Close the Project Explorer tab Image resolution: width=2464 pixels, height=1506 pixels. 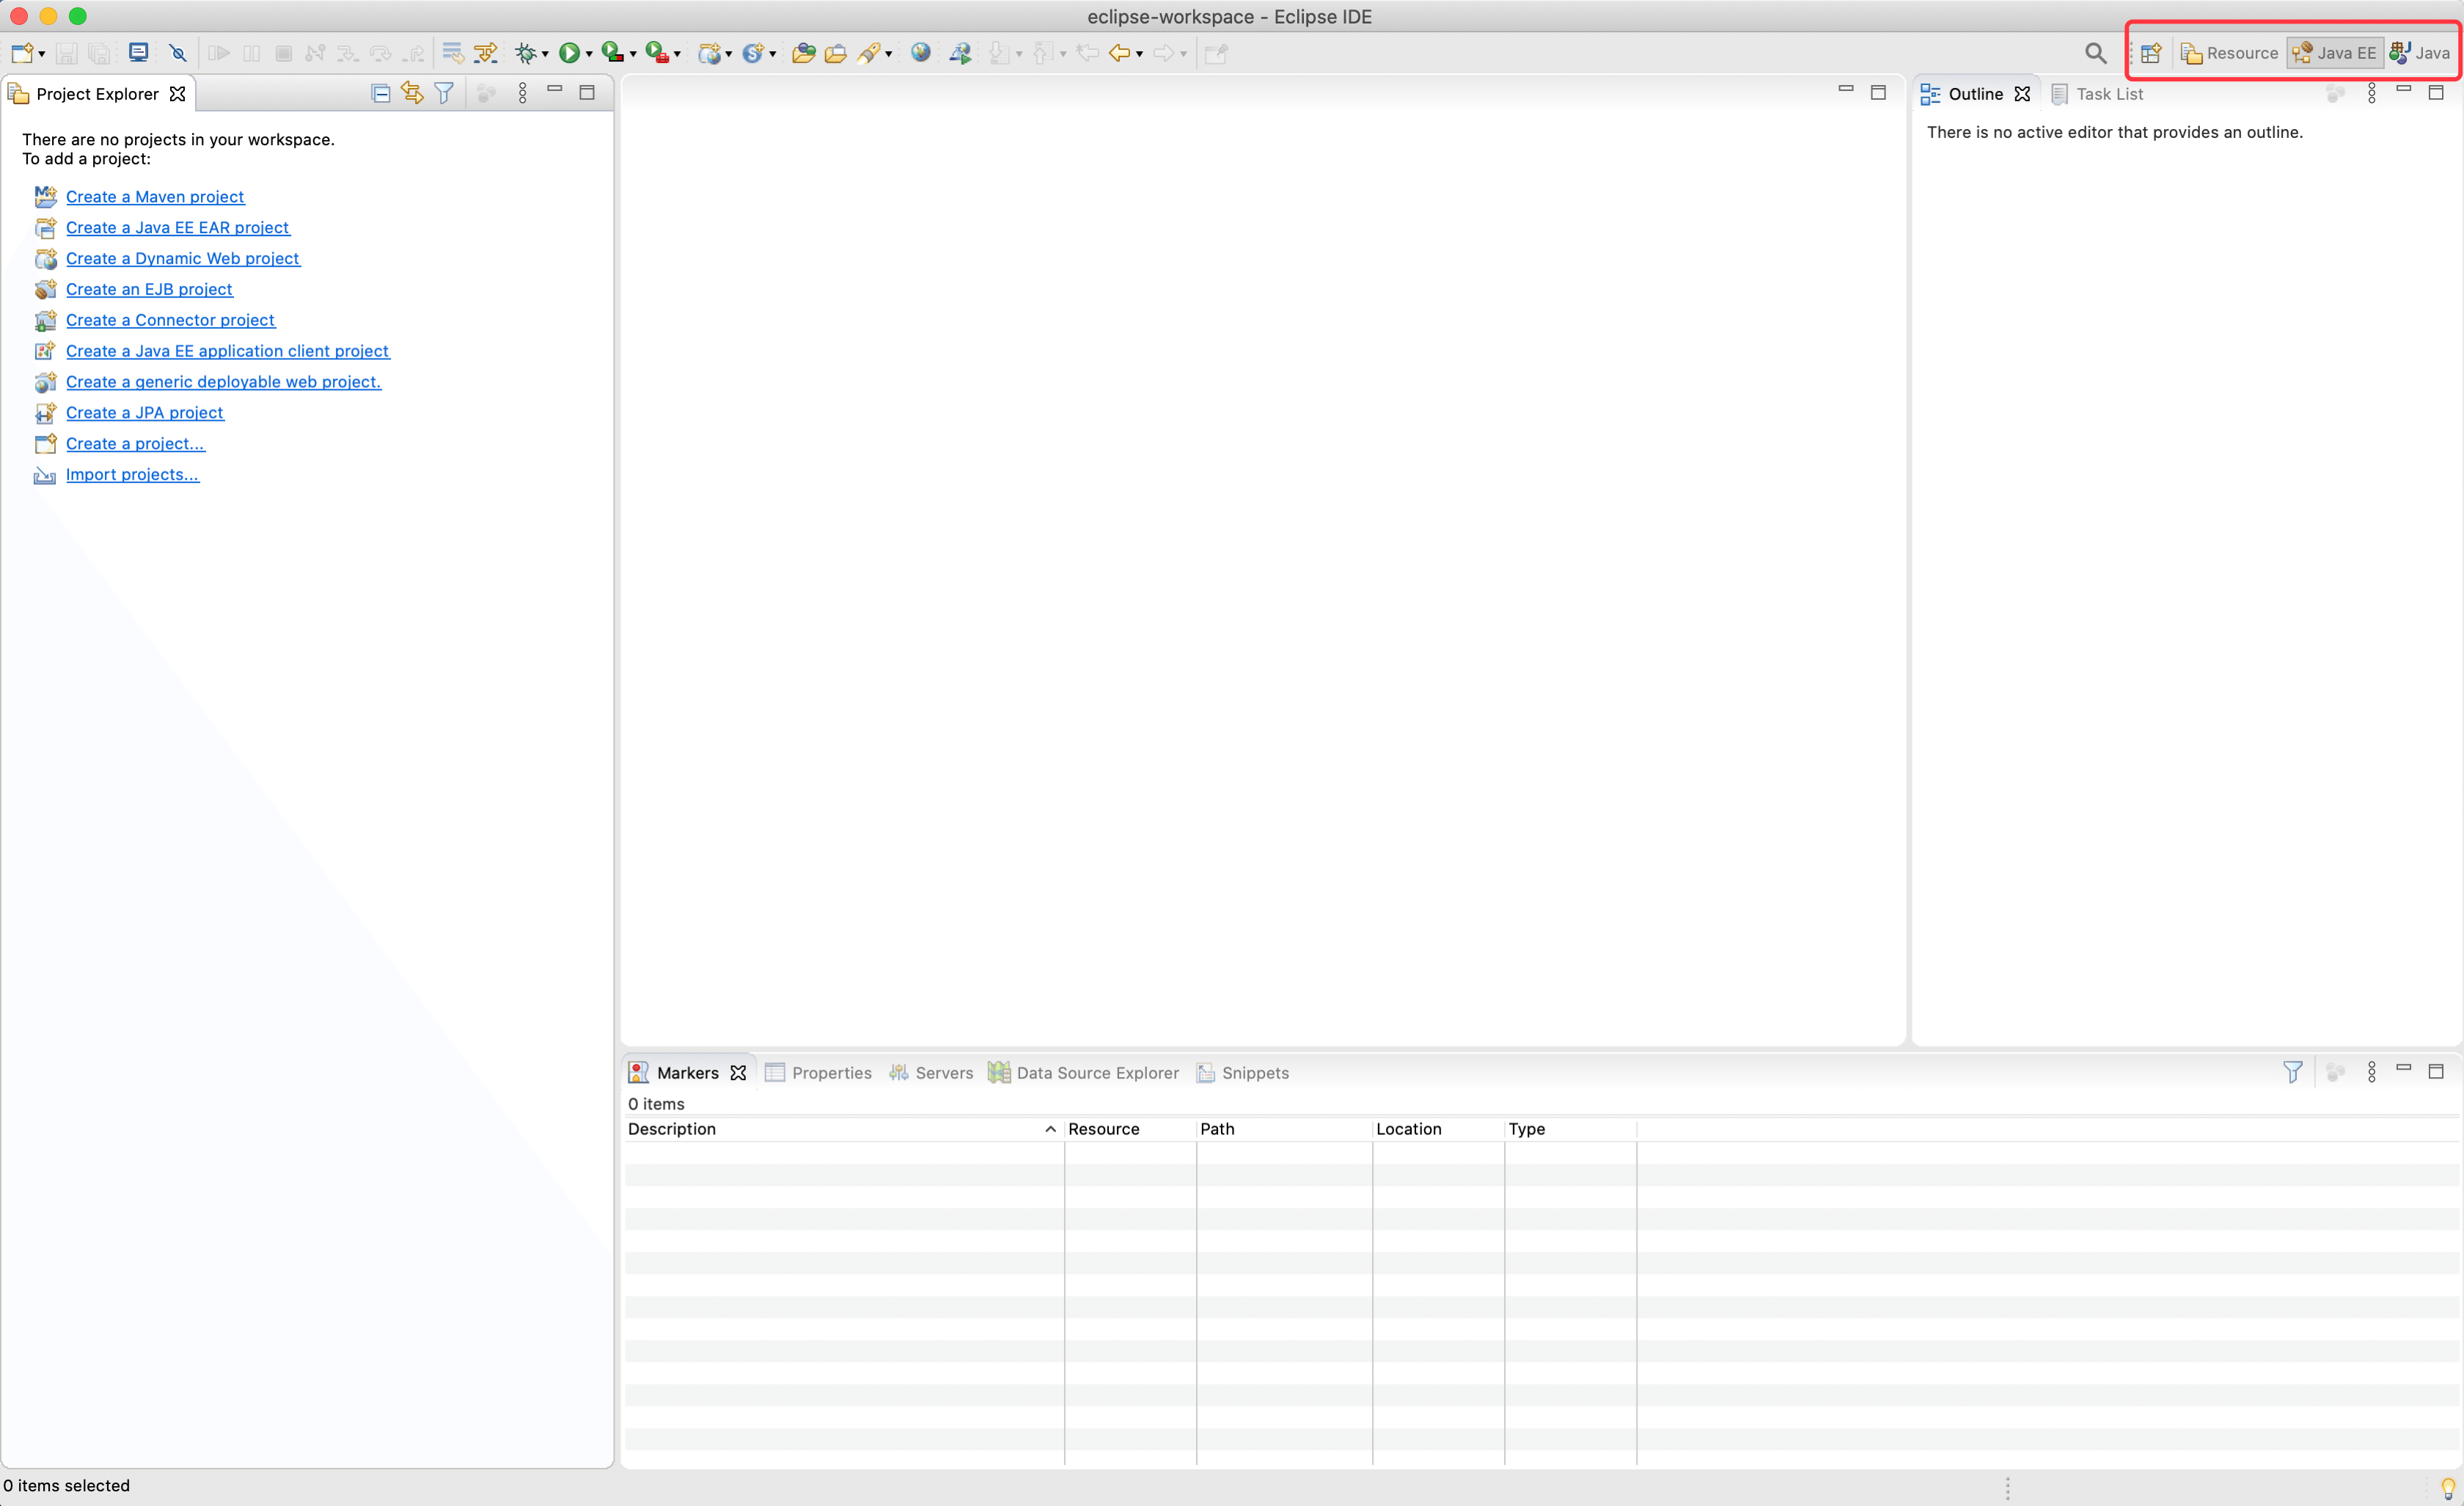pos(177,94)
